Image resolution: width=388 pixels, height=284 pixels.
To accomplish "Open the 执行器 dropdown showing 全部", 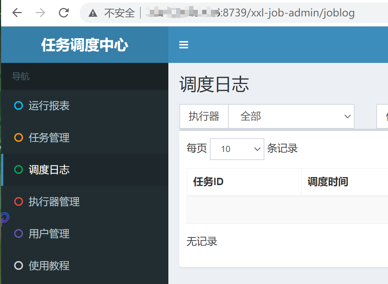I will coord(291,116).
